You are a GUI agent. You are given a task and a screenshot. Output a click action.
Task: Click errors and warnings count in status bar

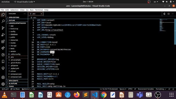[x=5, y=89]
